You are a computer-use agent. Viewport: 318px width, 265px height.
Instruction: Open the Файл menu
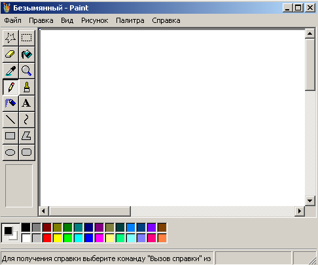pyautogui.click(x=13, y=20)
